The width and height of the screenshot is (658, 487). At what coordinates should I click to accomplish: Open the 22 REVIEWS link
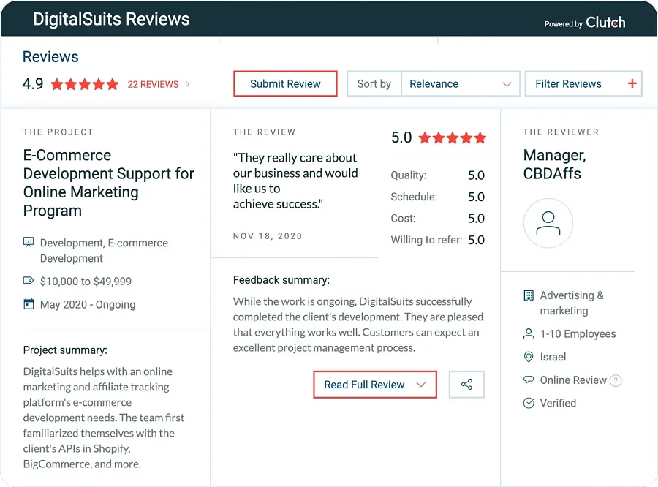pyautogui.click(x=154, y=84)
